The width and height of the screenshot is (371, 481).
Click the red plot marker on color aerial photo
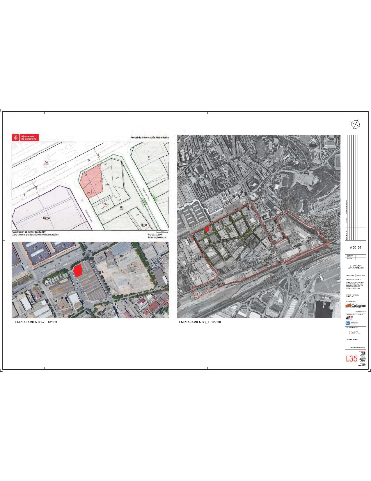(x=77, y=271)
